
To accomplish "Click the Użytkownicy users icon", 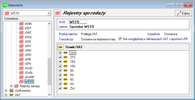I will click(12, 90).
